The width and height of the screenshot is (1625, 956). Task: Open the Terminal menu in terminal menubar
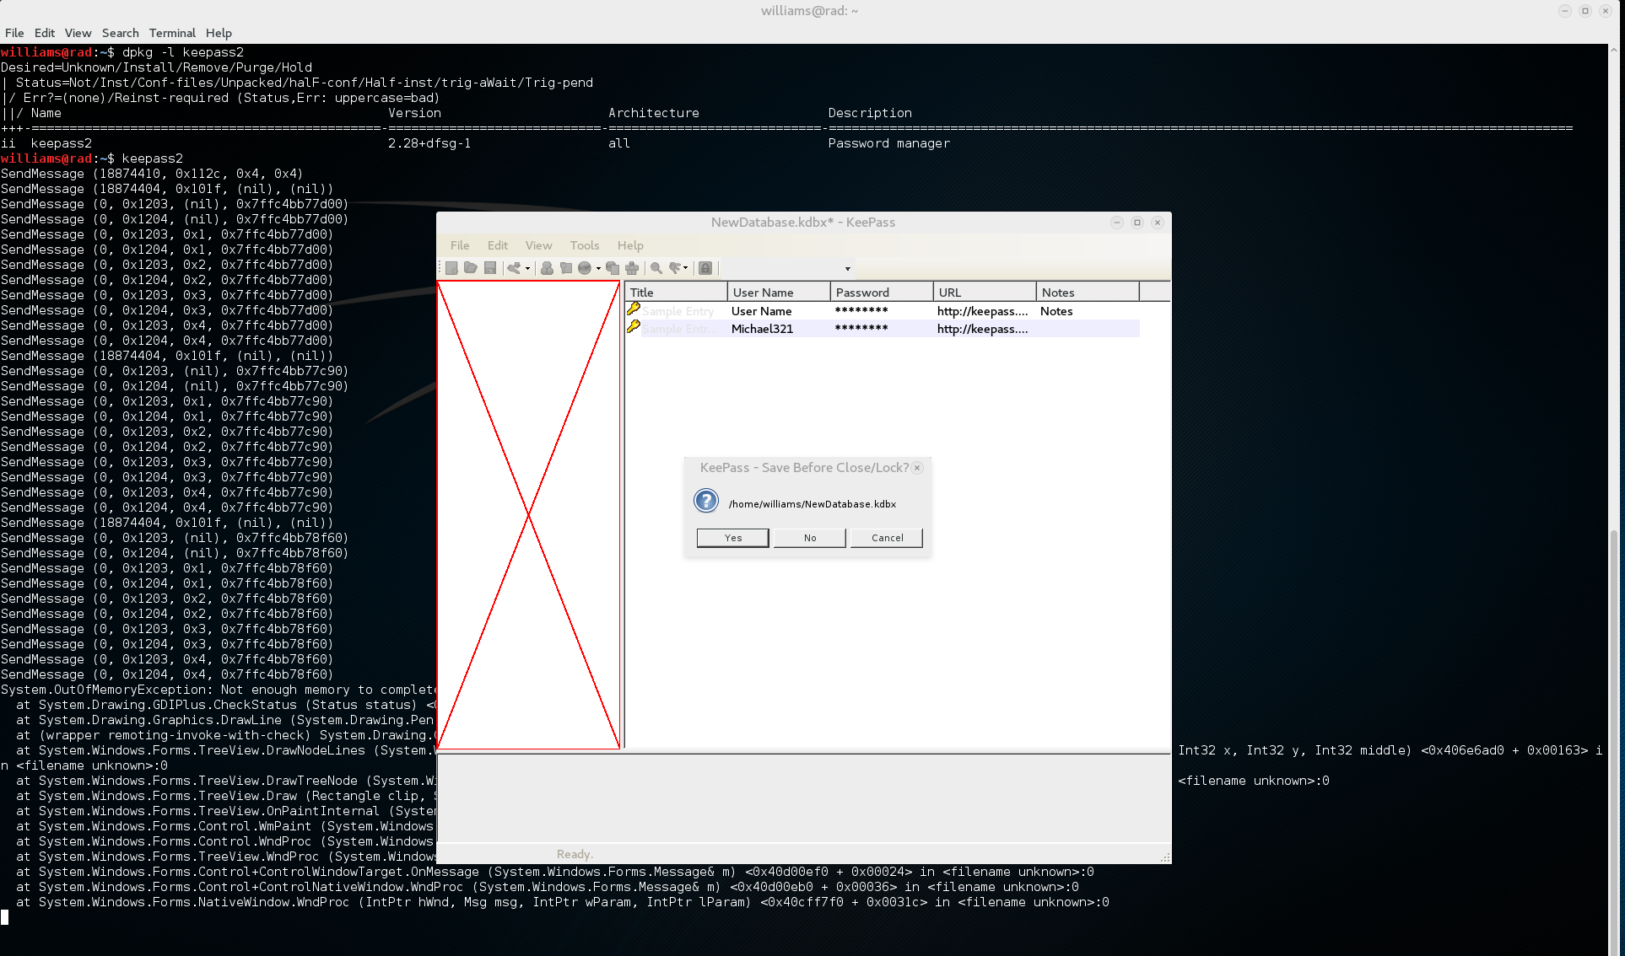click(172, 33)
